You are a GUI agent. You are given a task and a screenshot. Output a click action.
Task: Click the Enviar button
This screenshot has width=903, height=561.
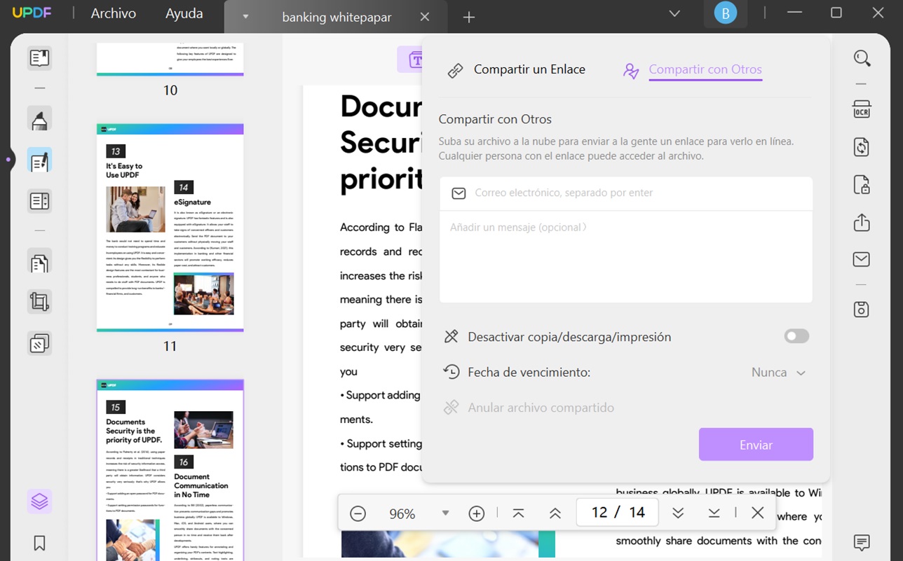756,444
